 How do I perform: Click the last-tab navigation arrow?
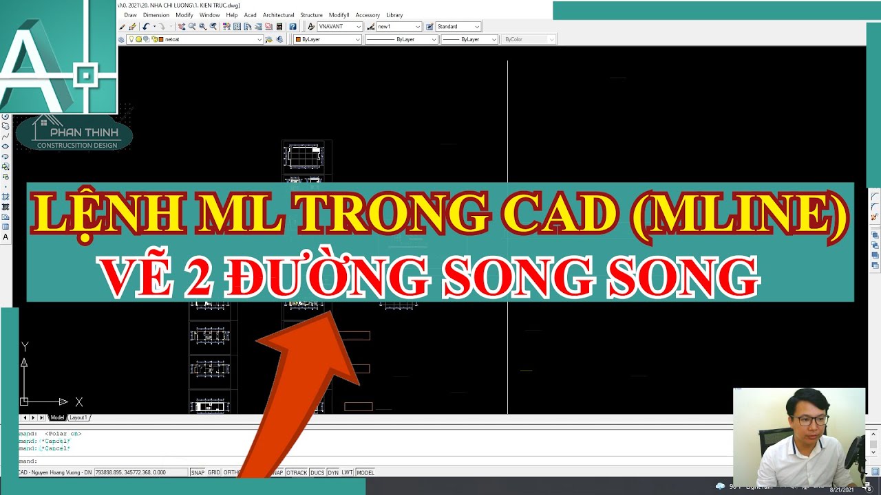click(x=42, y=417)
